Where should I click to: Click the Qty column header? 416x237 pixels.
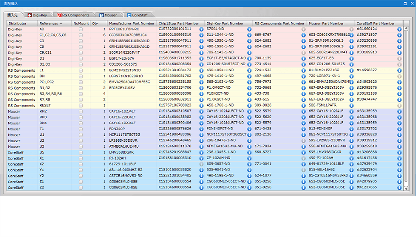(x=99, y=23)
